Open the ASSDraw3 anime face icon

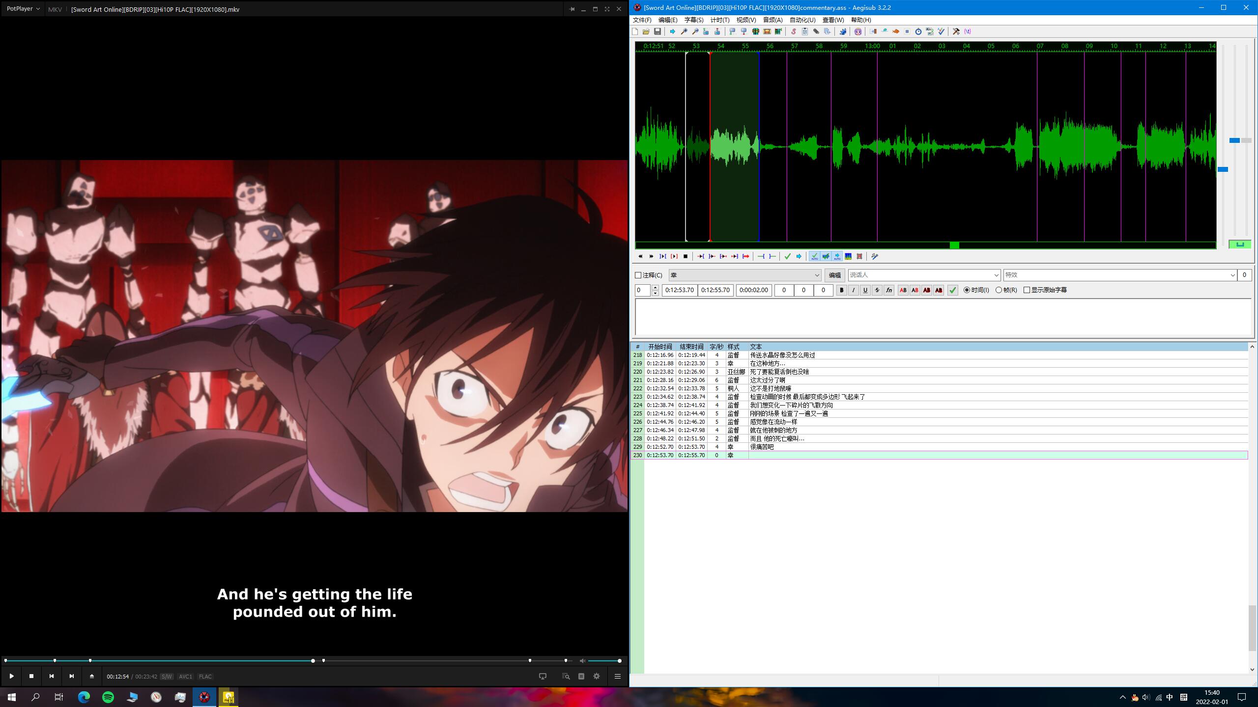858,31
